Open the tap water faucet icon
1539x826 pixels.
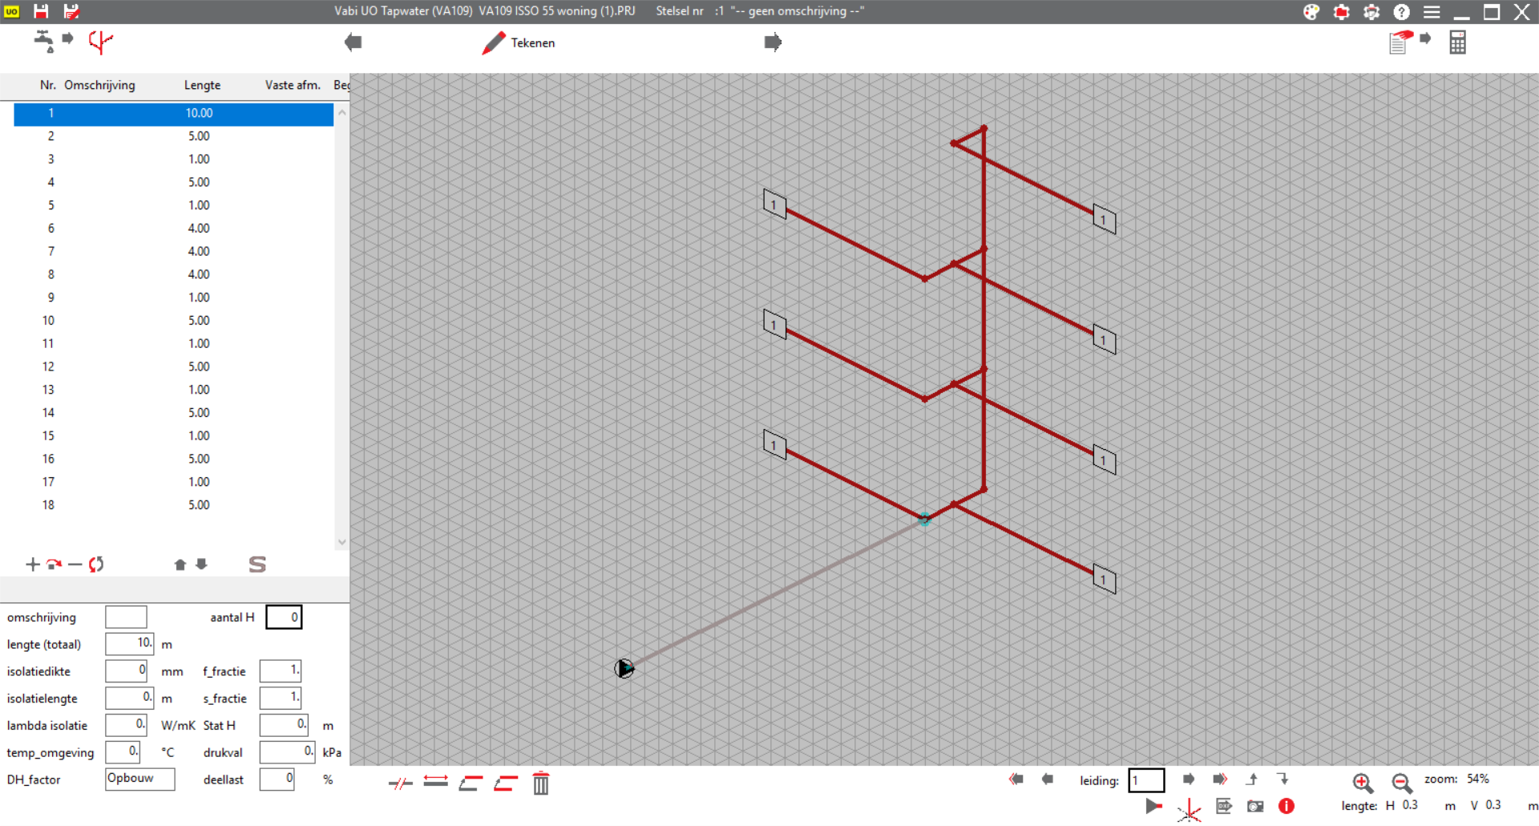[x=43, y=41]
